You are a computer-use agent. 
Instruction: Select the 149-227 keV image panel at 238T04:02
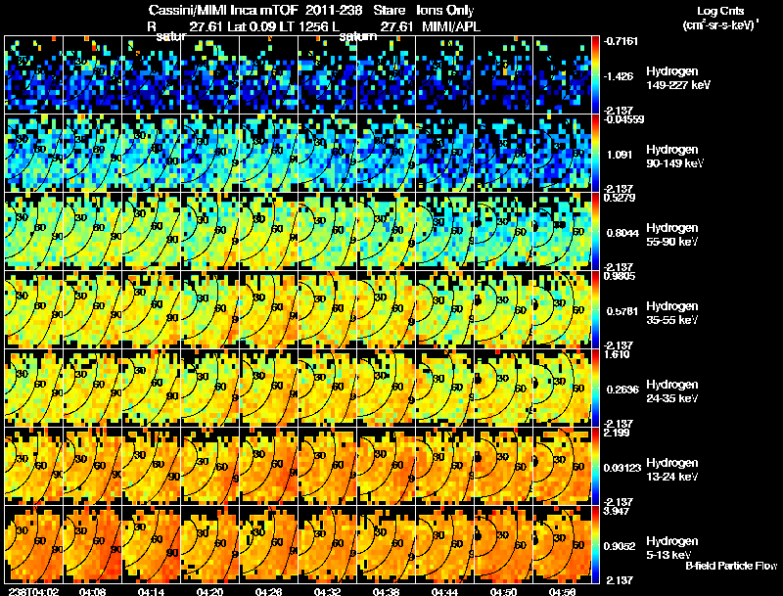point(33,75)
